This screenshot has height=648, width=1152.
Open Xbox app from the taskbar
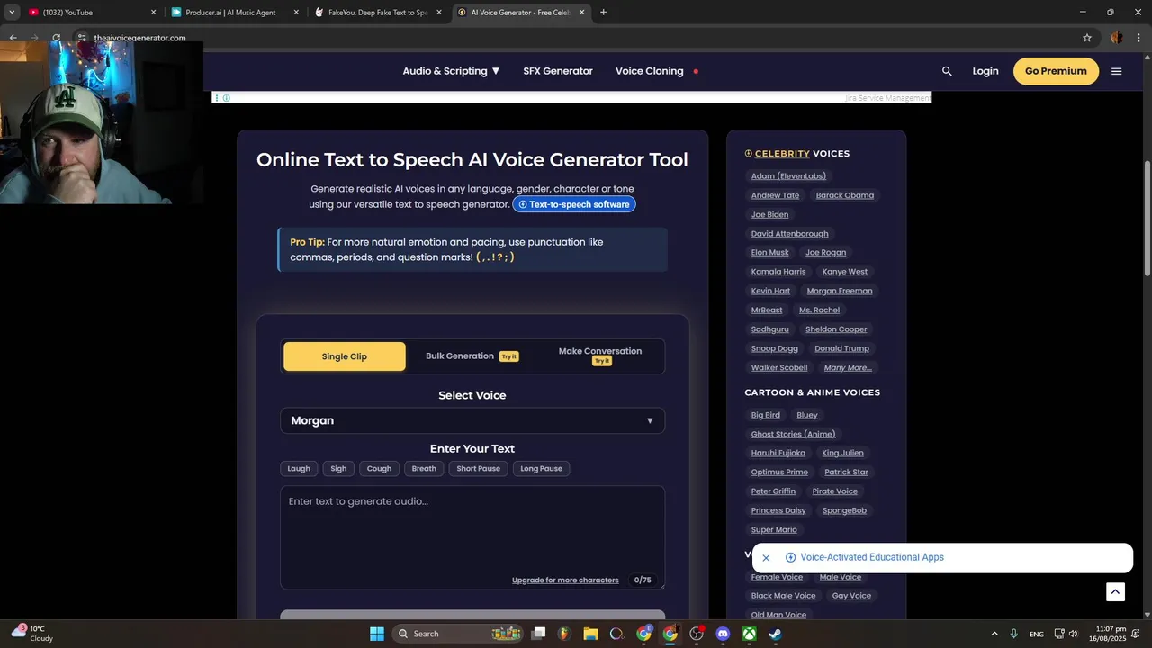749,634
